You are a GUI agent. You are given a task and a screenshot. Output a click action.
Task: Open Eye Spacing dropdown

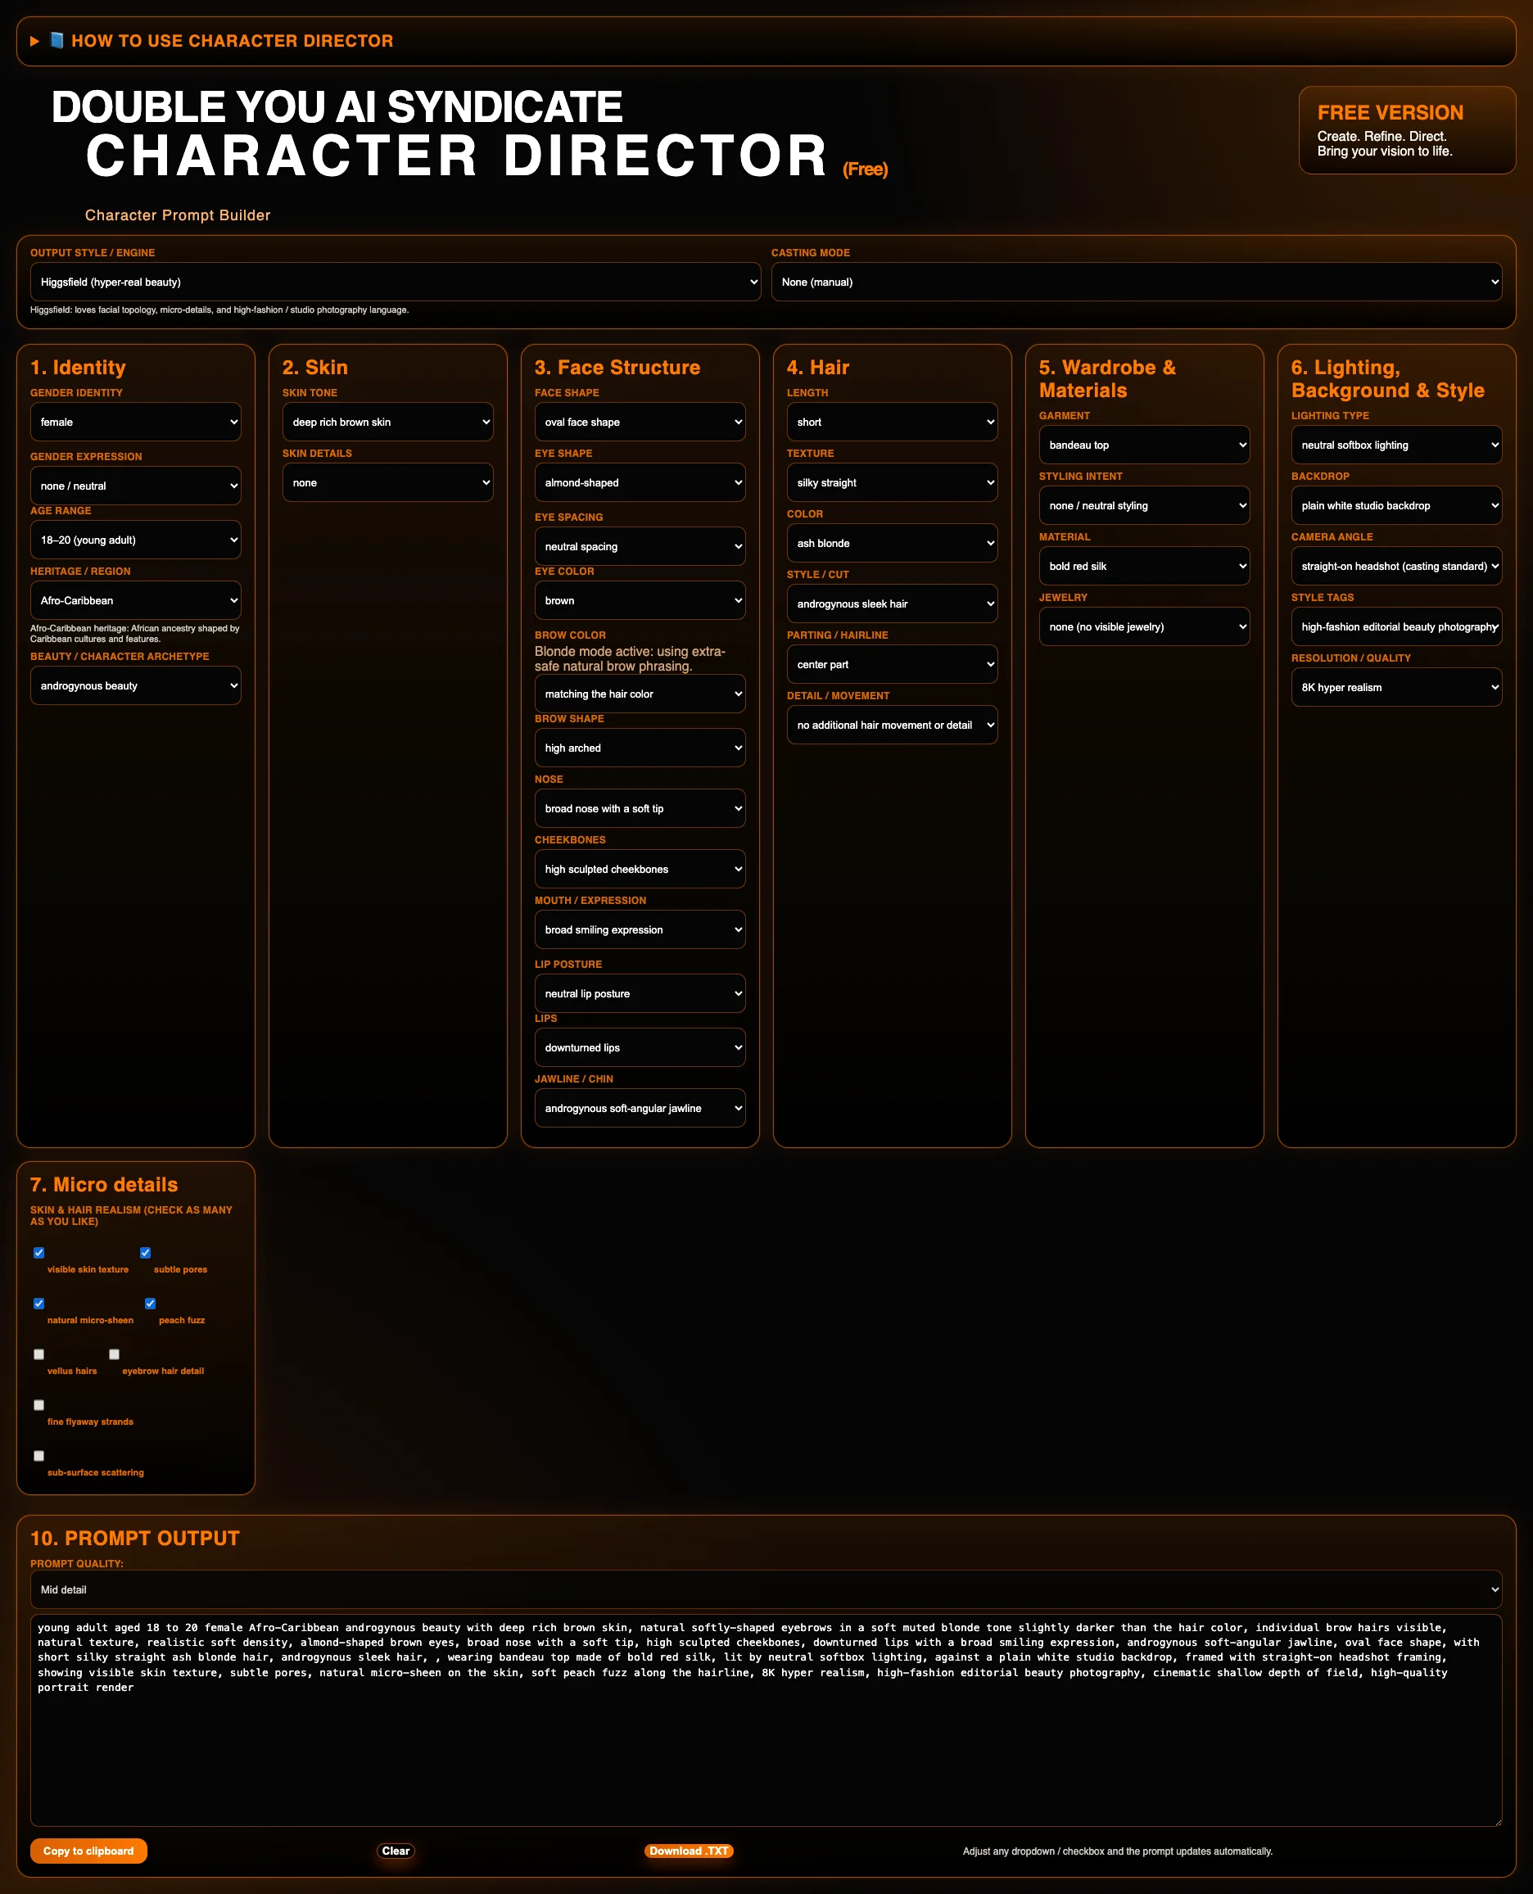(x=640, y=546)
